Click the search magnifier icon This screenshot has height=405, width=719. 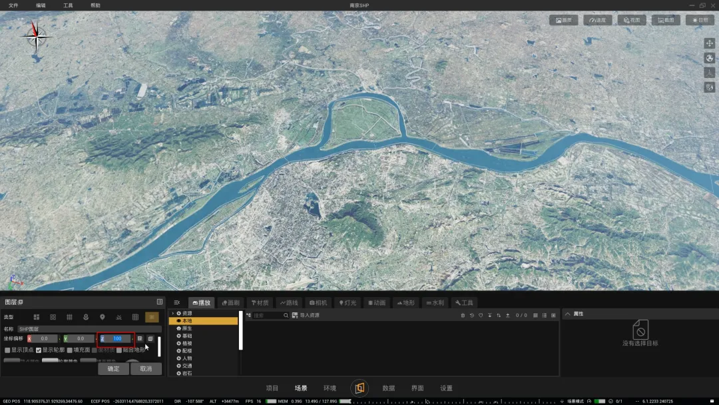(286, 315)
